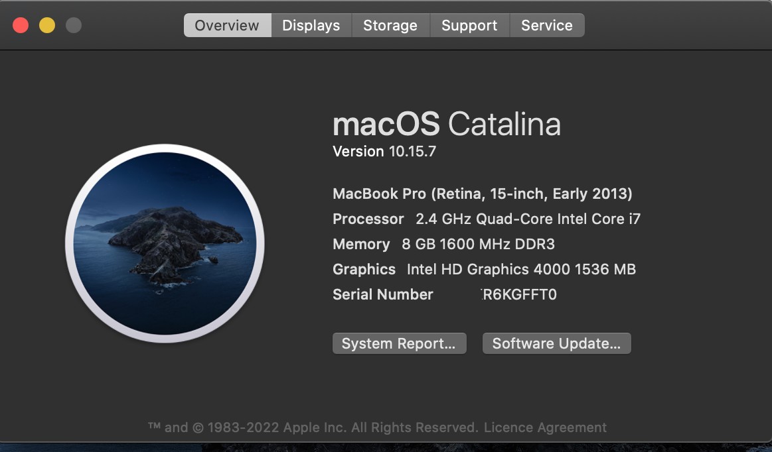The height and width of the screenshot is (452, 772).
Task: Click the greyed-out zoom window button
Action: point(74,26)
